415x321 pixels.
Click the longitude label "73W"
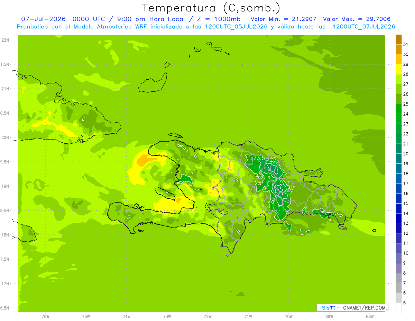point(167,316)
